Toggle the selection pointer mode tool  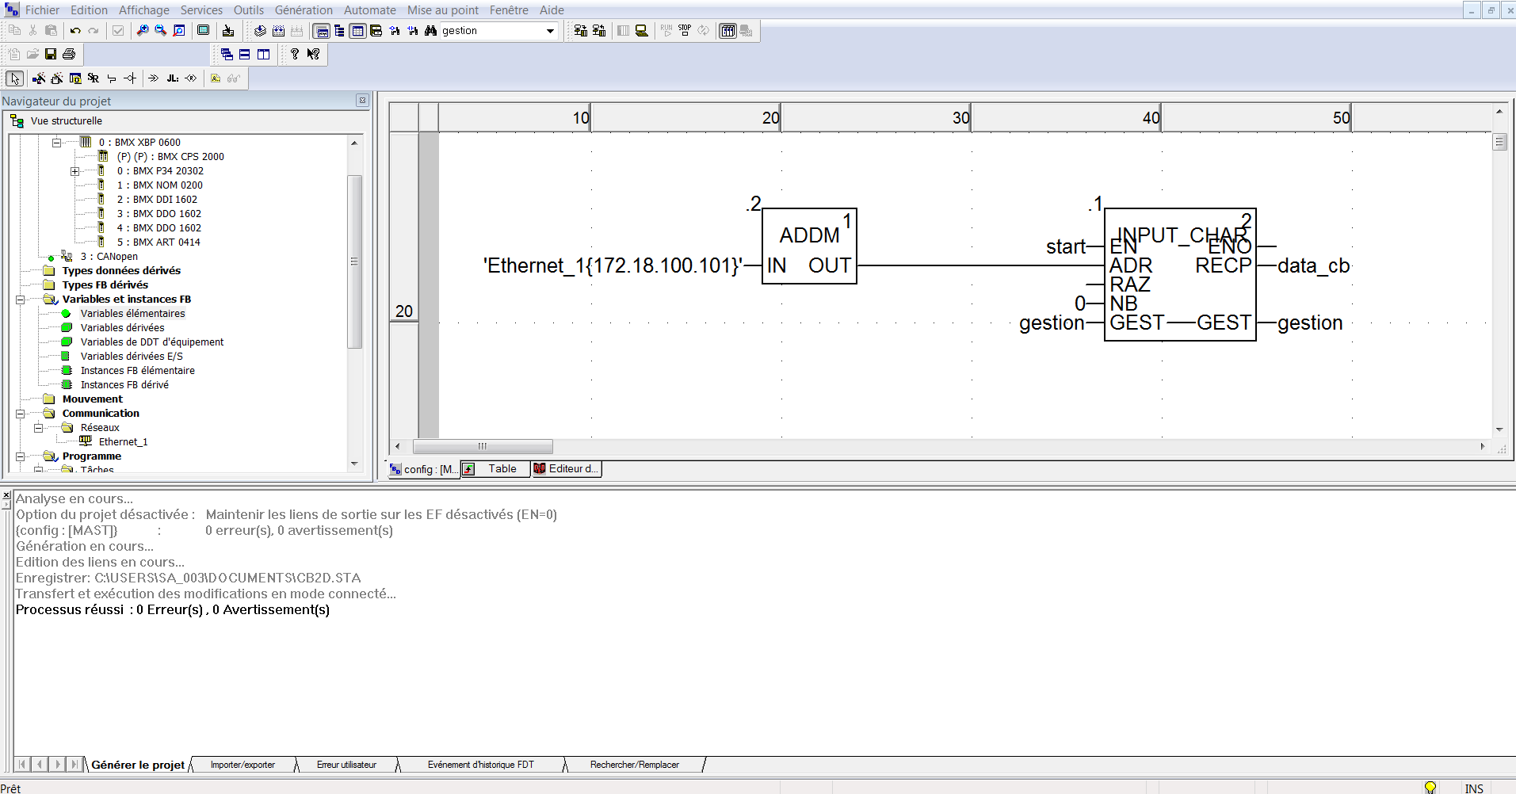pyautogui.click(x=15, y=78)
